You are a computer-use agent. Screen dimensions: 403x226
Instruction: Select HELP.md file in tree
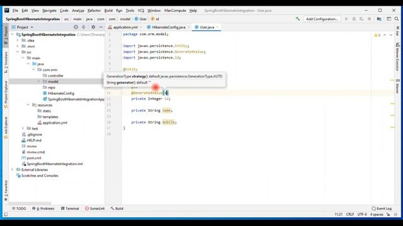31,140
